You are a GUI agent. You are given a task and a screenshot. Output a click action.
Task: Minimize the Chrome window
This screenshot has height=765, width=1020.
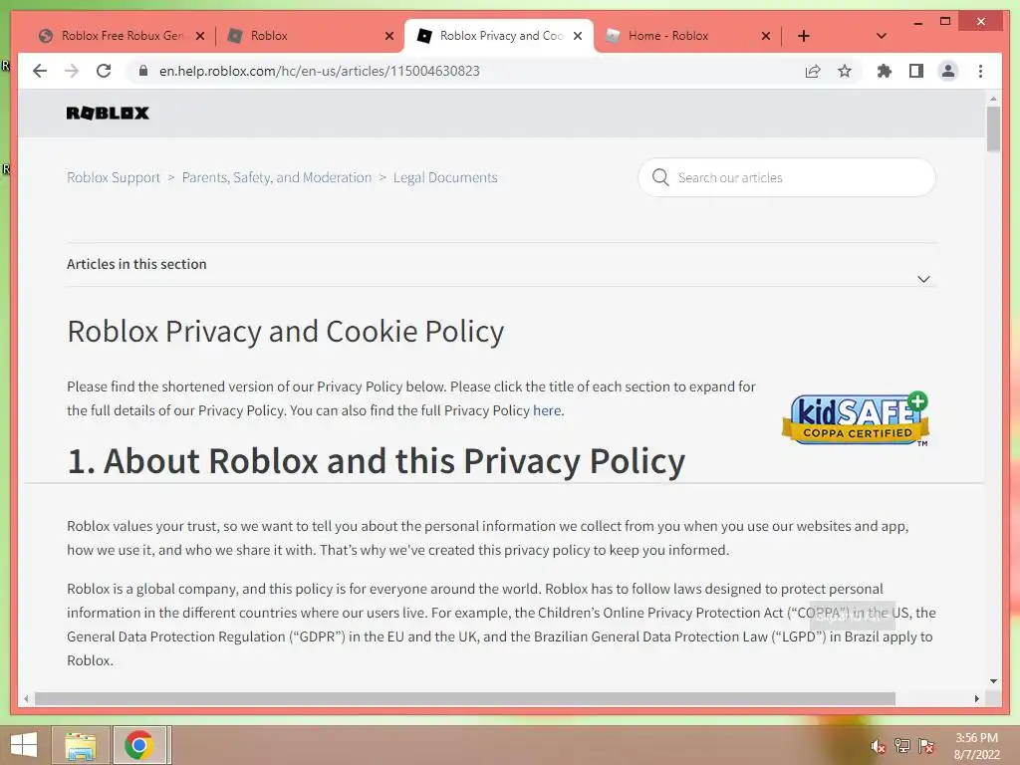coord(917,22)
